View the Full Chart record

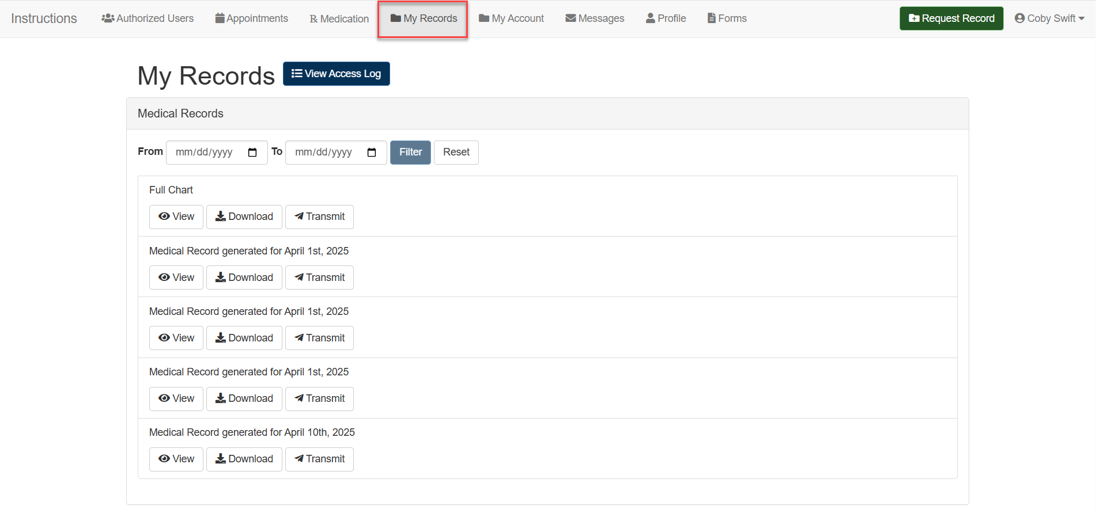[176, 217]
